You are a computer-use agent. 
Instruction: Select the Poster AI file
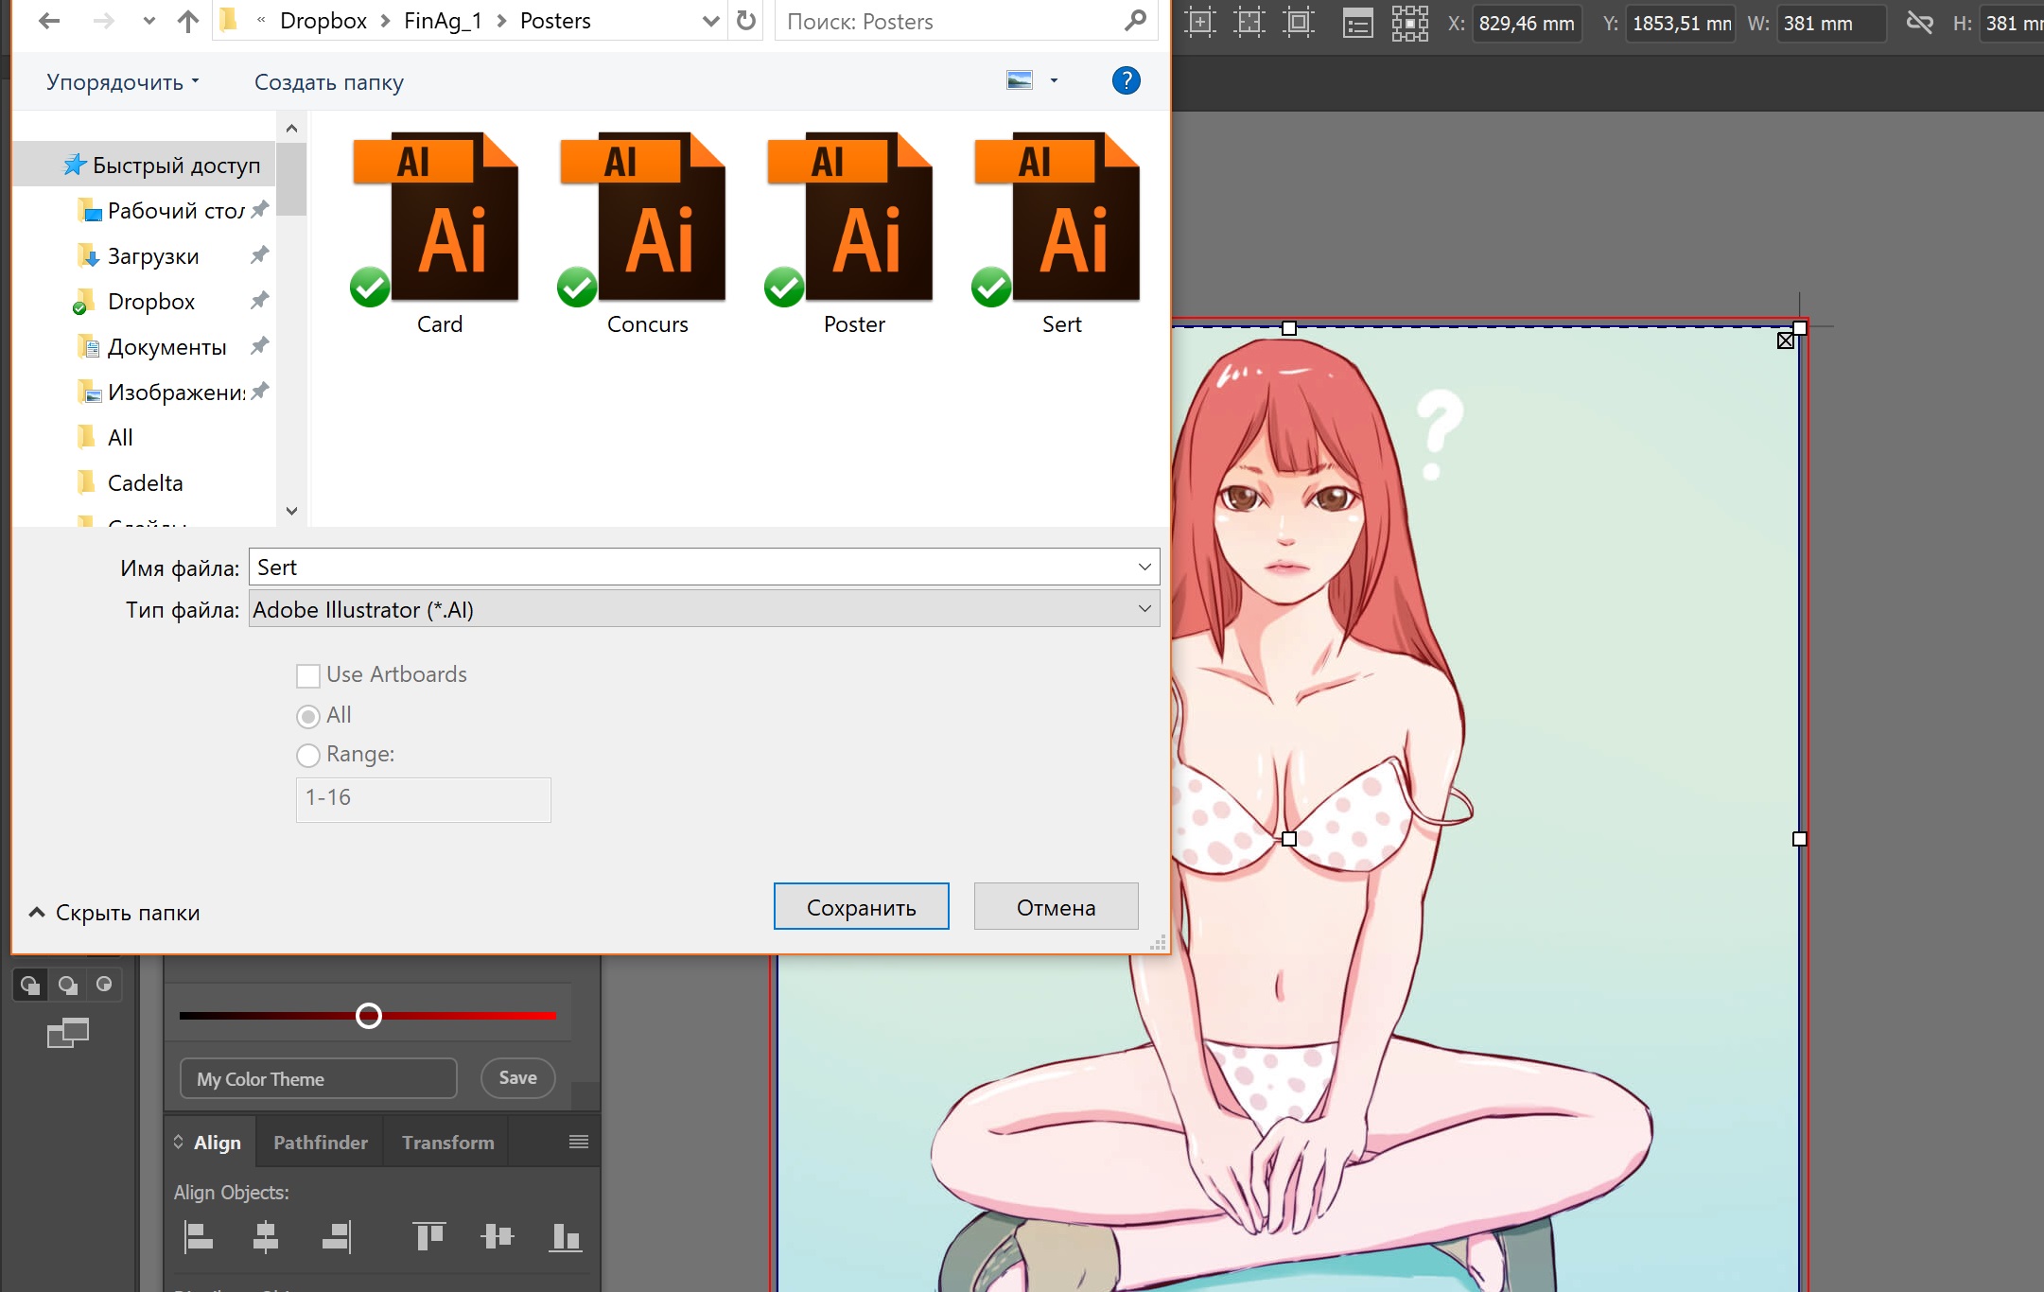tap(851, 234)
